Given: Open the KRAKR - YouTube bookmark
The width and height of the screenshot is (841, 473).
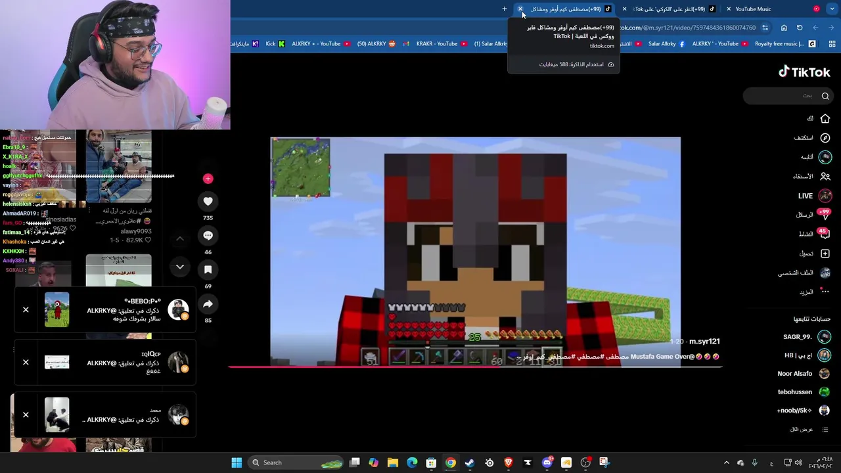Looking at the screenshot, I should (442, 44).
